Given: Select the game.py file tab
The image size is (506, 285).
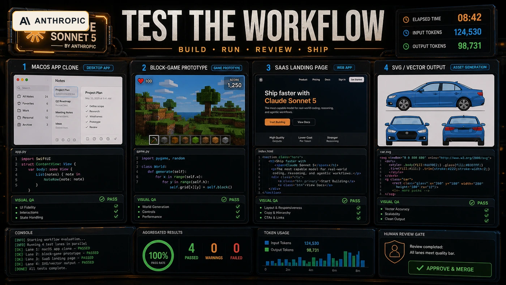Looking at the screenshot, I should click(x=143, y=152).
